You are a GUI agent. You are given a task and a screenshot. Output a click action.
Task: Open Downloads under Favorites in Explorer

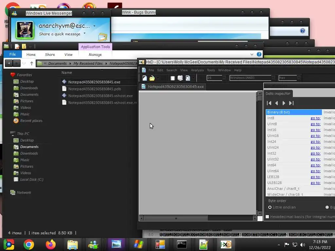29,88
